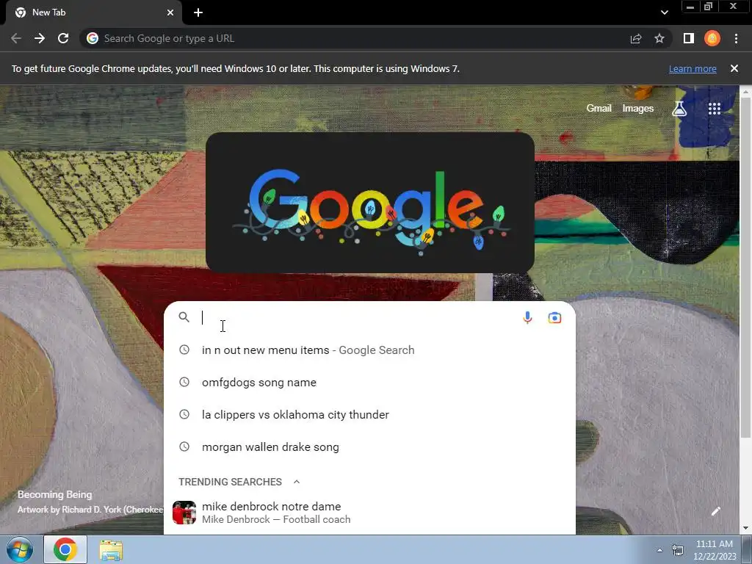Click clock icon beside la clippers suggestion
Screen dimensions: 752x564
tap(184, 414)
